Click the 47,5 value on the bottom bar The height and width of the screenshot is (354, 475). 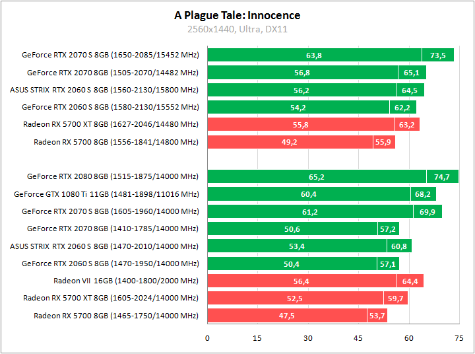click(286, 316)
